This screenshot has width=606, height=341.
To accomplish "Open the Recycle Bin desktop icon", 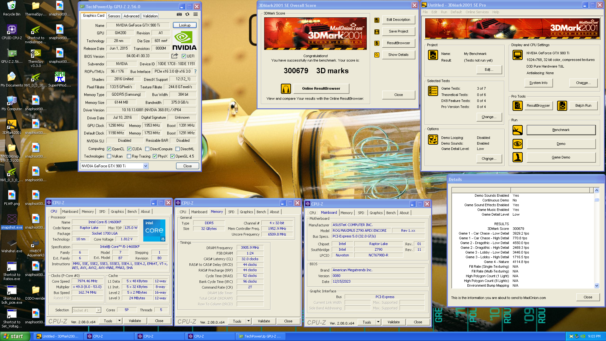I will pos(12,9).
